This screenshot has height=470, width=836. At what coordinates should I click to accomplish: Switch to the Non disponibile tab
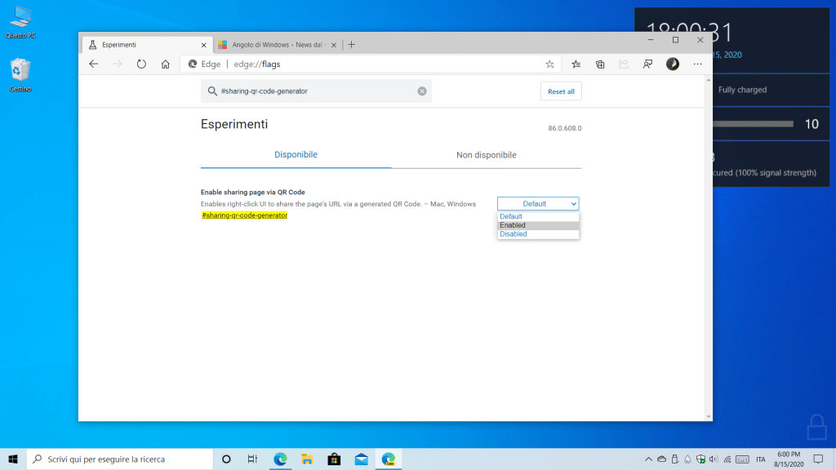(x=486, y=155)
